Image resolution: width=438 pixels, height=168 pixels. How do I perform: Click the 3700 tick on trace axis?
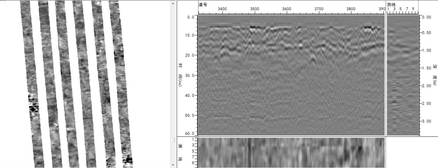[x=319, y=9]
